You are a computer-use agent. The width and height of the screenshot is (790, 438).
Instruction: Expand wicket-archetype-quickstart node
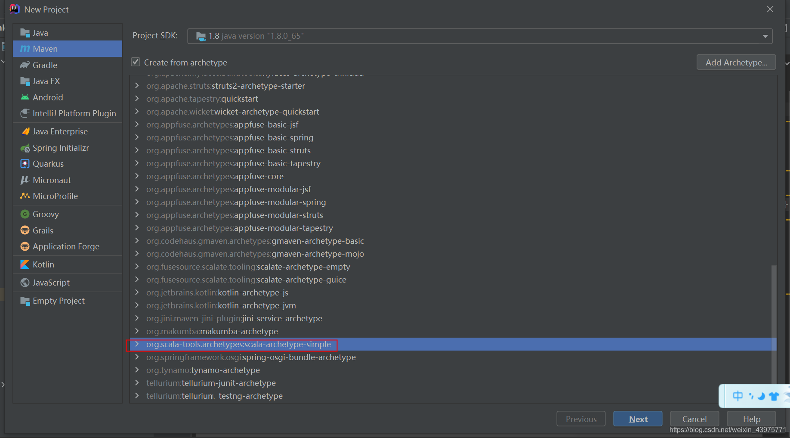[137, 112]
